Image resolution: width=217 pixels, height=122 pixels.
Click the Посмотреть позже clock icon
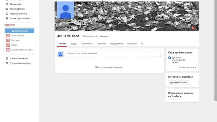7,18
